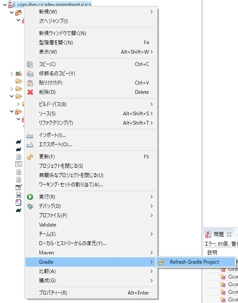The width and height of the screenshot is (238, 303).
Task: Click the last Gradle elephant icon in the tree
Action: 19,210
